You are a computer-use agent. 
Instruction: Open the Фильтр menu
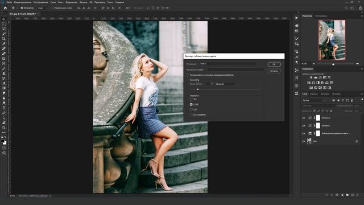tap(83, 2)
